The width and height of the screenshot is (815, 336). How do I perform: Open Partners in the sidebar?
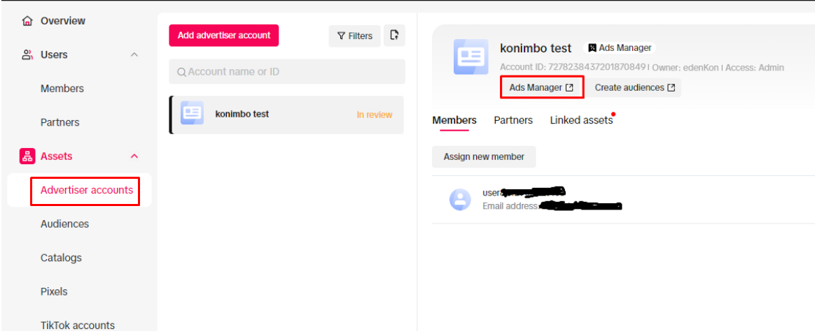(x=60, y=122)
